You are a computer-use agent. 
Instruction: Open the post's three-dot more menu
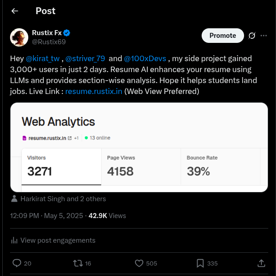coord(264,36)
